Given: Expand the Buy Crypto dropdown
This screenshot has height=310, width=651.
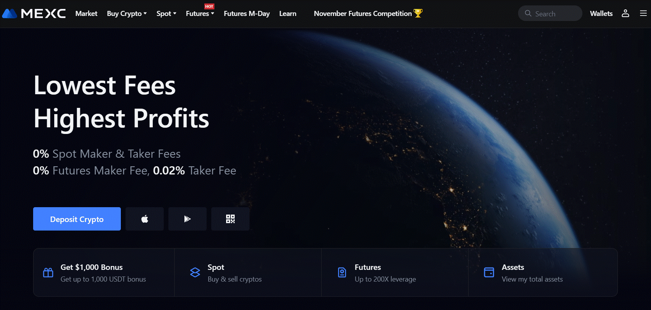Looking at the screenshot, I should (127, 14).
